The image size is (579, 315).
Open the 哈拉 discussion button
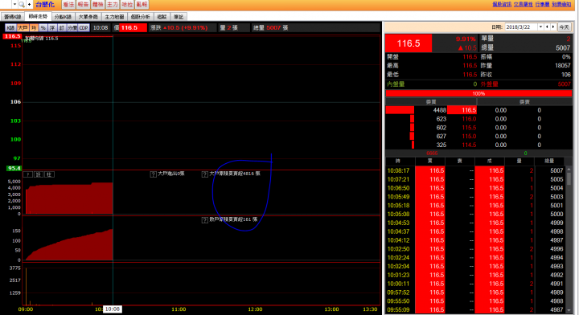(127, 5)
